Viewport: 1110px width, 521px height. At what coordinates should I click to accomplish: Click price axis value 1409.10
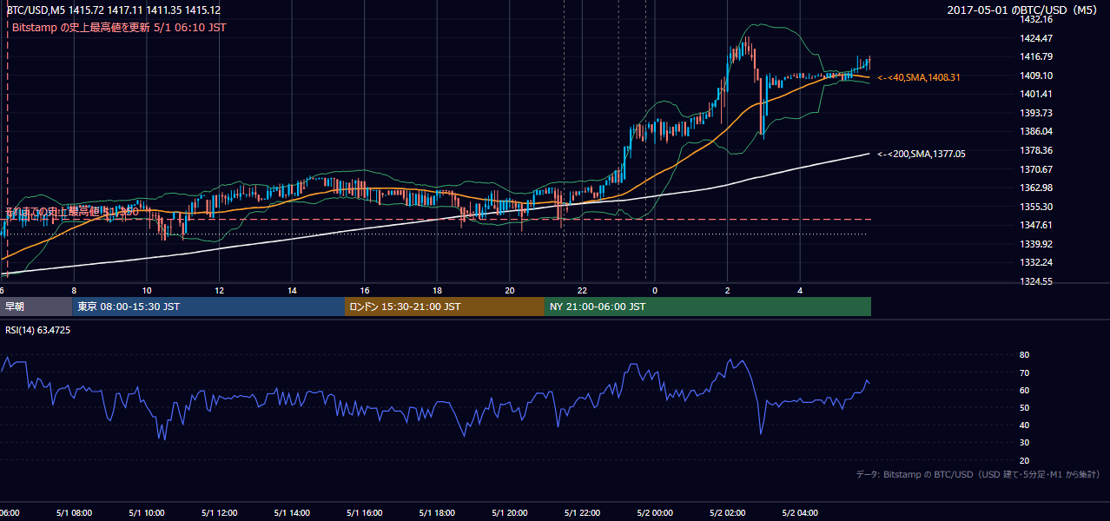point(1035,76)
